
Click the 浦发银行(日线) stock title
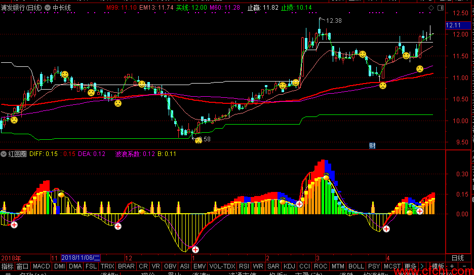21,8
